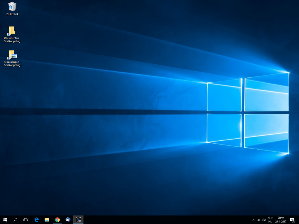Open Thunderbird mail from the taskbar

[x=68, y=220]
